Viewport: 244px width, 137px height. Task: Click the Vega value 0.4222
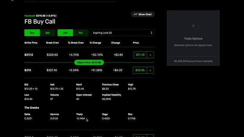click(x=106, y=118)
